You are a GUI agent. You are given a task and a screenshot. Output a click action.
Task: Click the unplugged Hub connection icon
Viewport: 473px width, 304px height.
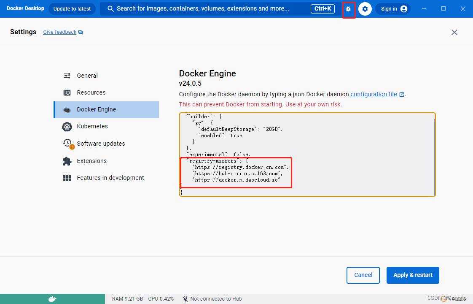185,299
